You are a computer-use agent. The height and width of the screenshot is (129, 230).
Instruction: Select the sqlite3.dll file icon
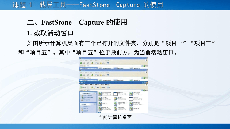[x=131, y=108]
